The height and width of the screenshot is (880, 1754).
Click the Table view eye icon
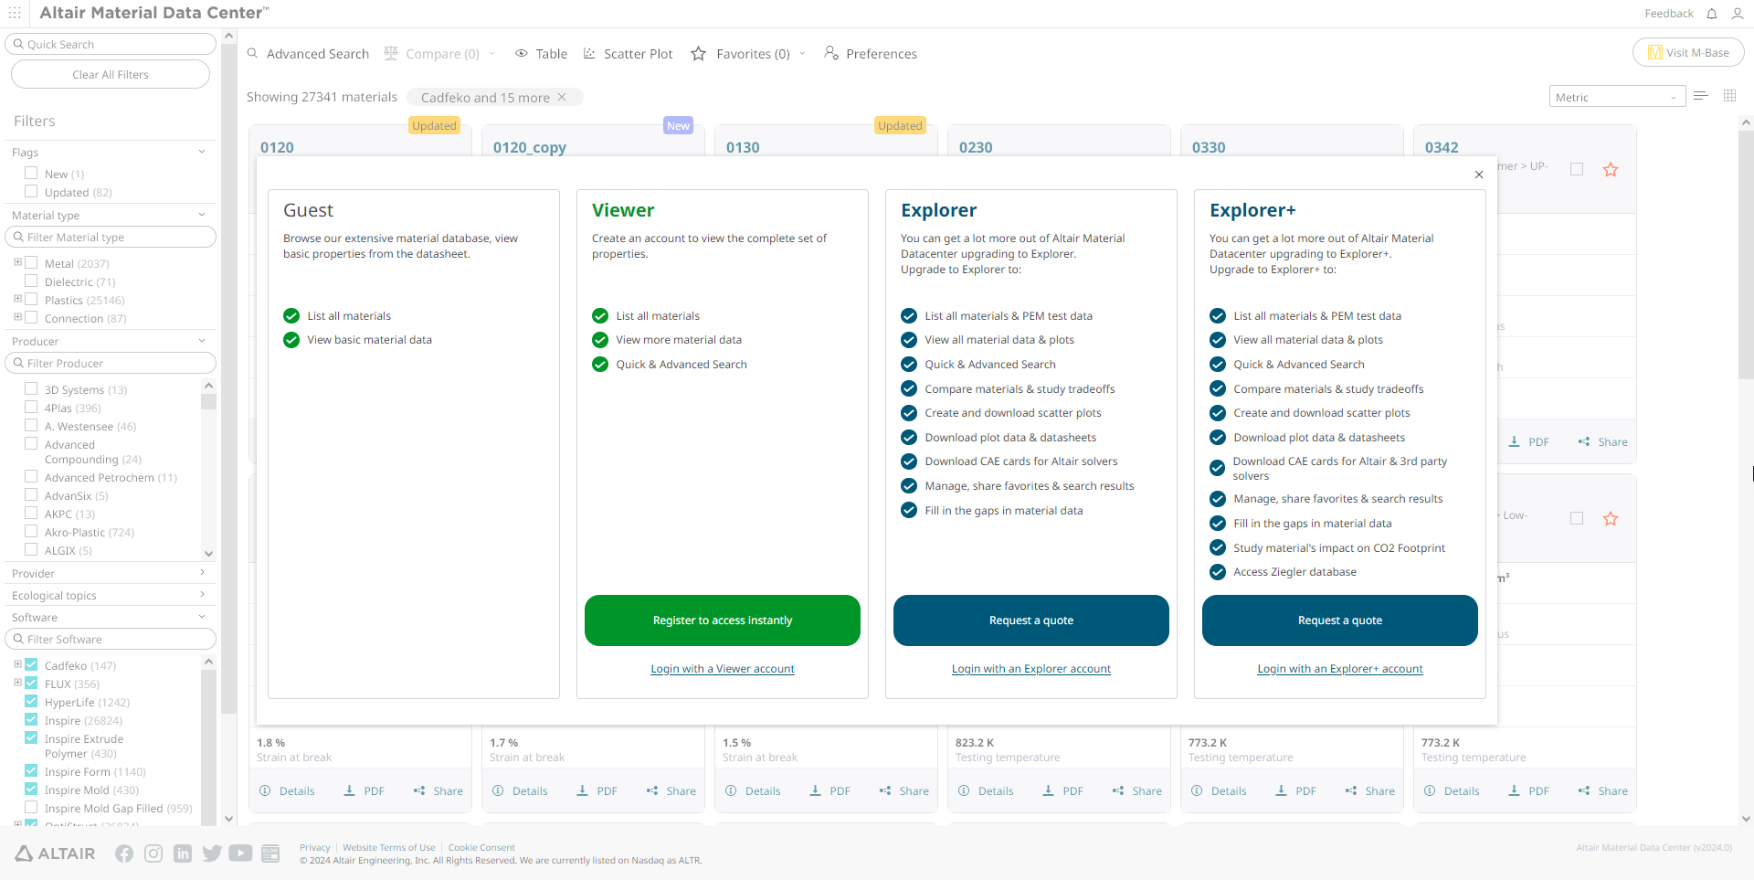522,54
